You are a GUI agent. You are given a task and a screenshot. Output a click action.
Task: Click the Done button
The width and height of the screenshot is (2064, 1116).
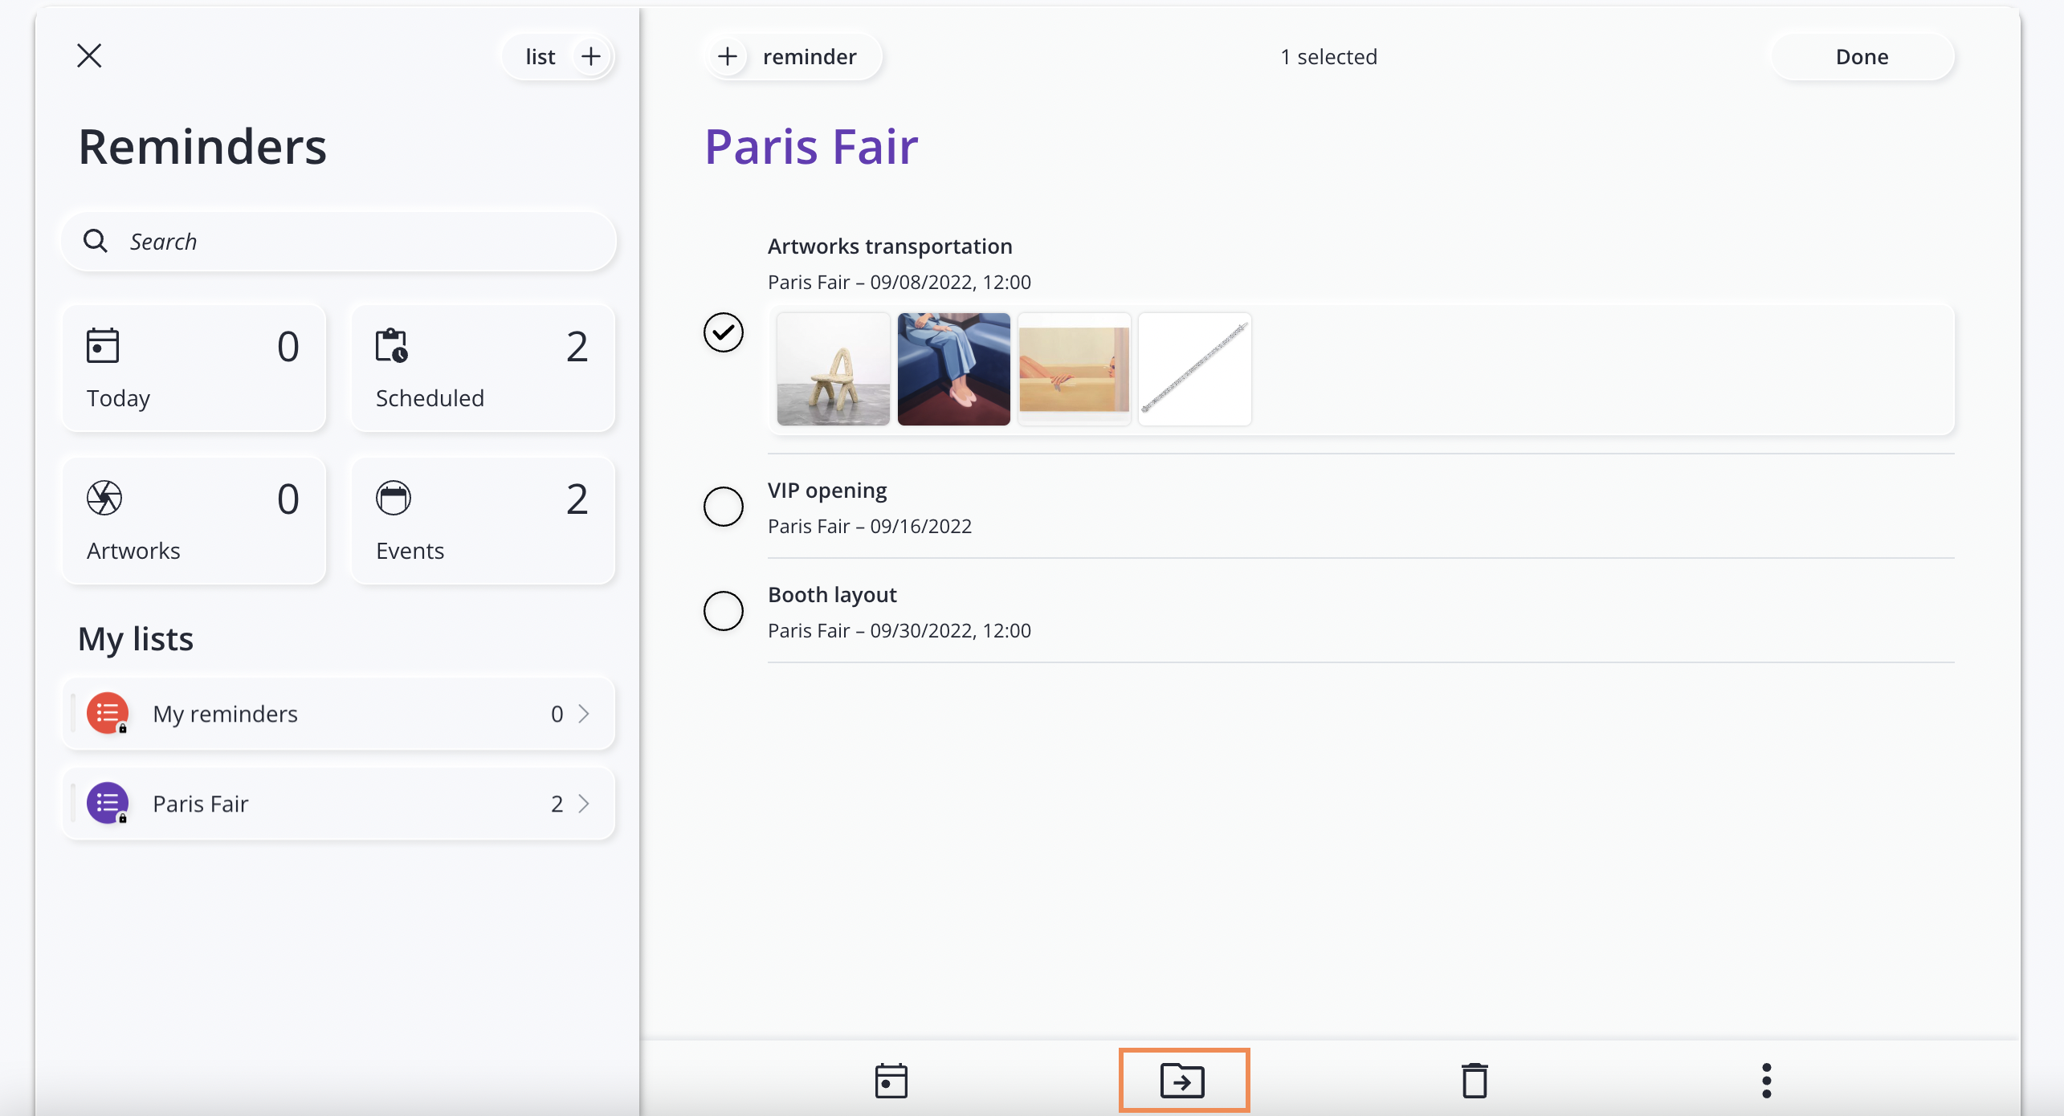[x=1862, y=56]
